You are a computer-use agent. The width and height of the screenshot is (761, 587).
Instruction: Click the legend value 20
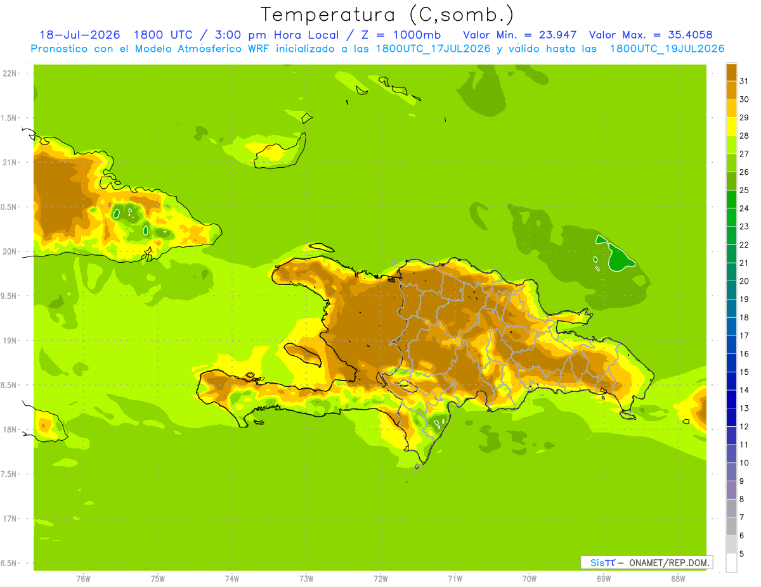tap(745, 281)
